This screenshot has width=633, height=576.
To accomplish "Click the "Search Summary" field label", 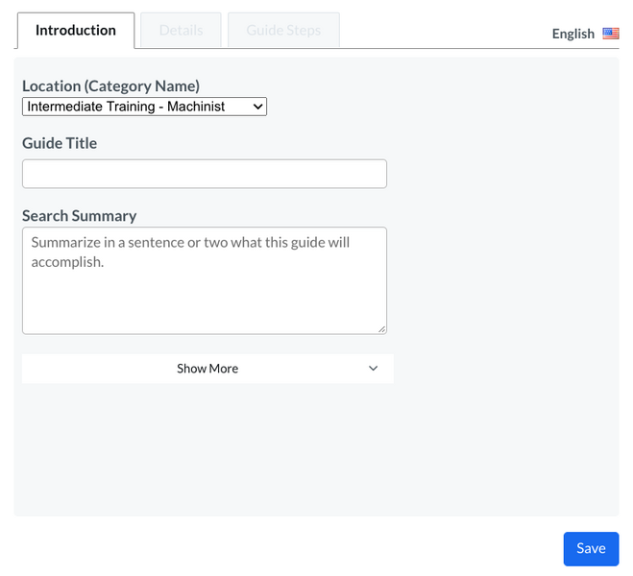I will click(x=80, y=216).
